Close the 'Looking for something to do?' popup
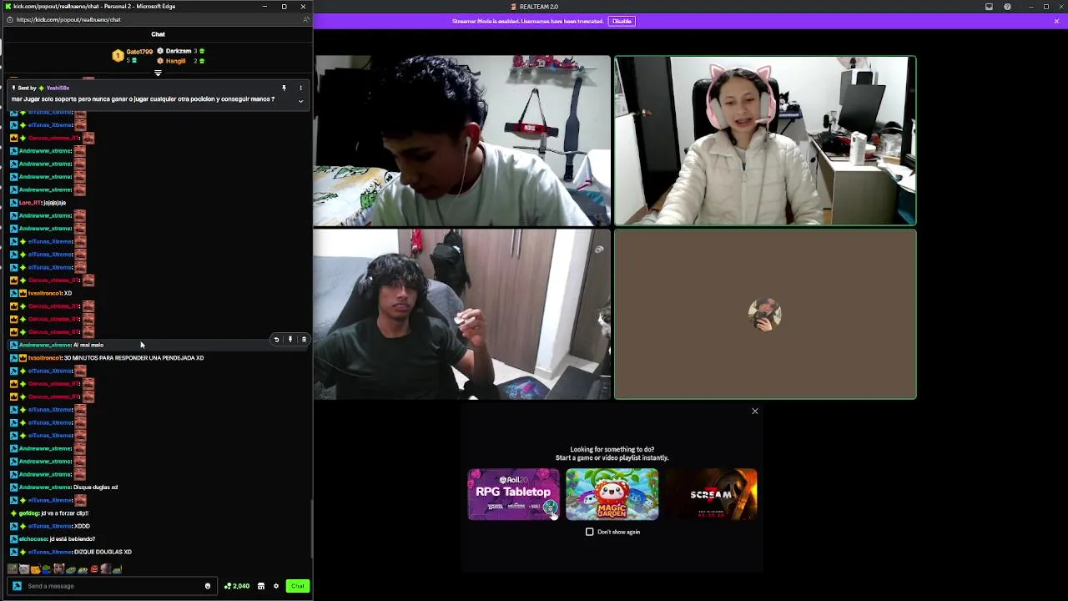 [x=755, y=411]
